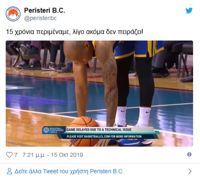
Task: Click the 15 Οκτ 2019 date text
Action: 67,155
